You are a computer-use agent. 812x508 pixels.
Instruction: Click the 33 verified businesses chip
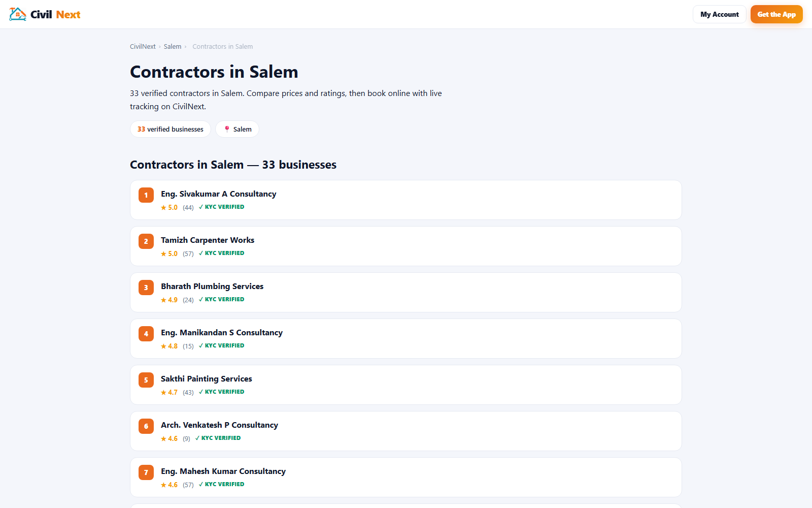pyautogui.click(x=171, y=129)
